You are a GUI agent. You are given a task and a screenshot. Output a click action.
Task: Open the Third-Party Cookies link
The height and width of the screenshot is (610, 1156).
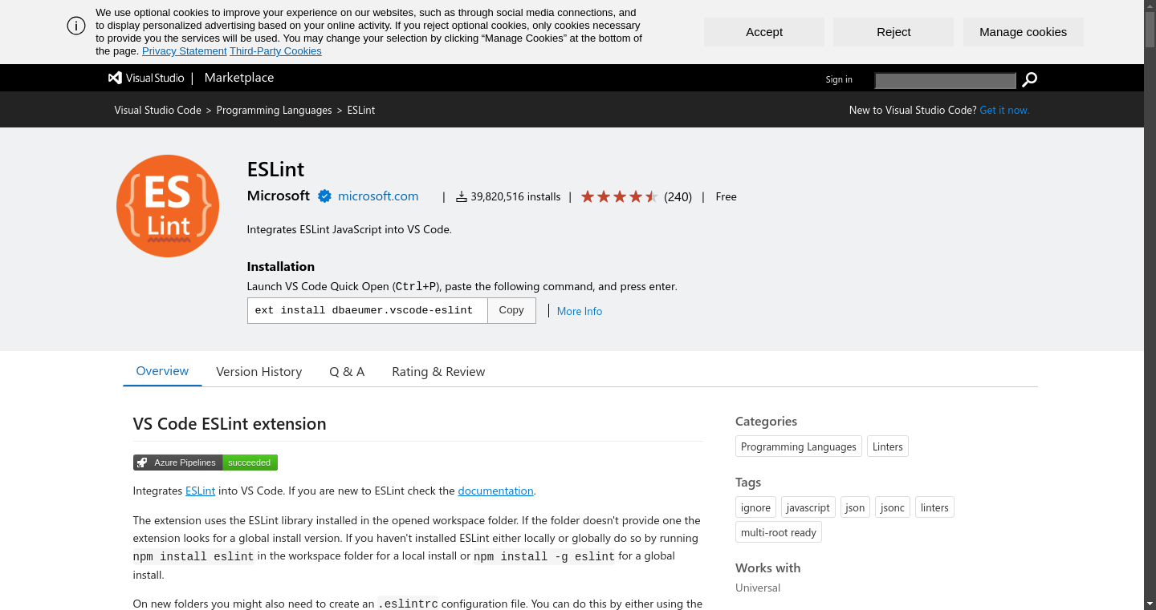(x=275, y=51)
